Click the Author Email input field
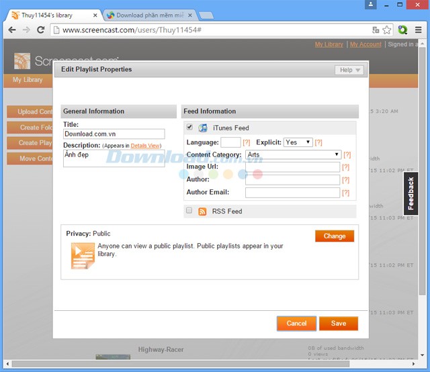The width and height of the screenshot is (430, 372). [x=292, y=193]
